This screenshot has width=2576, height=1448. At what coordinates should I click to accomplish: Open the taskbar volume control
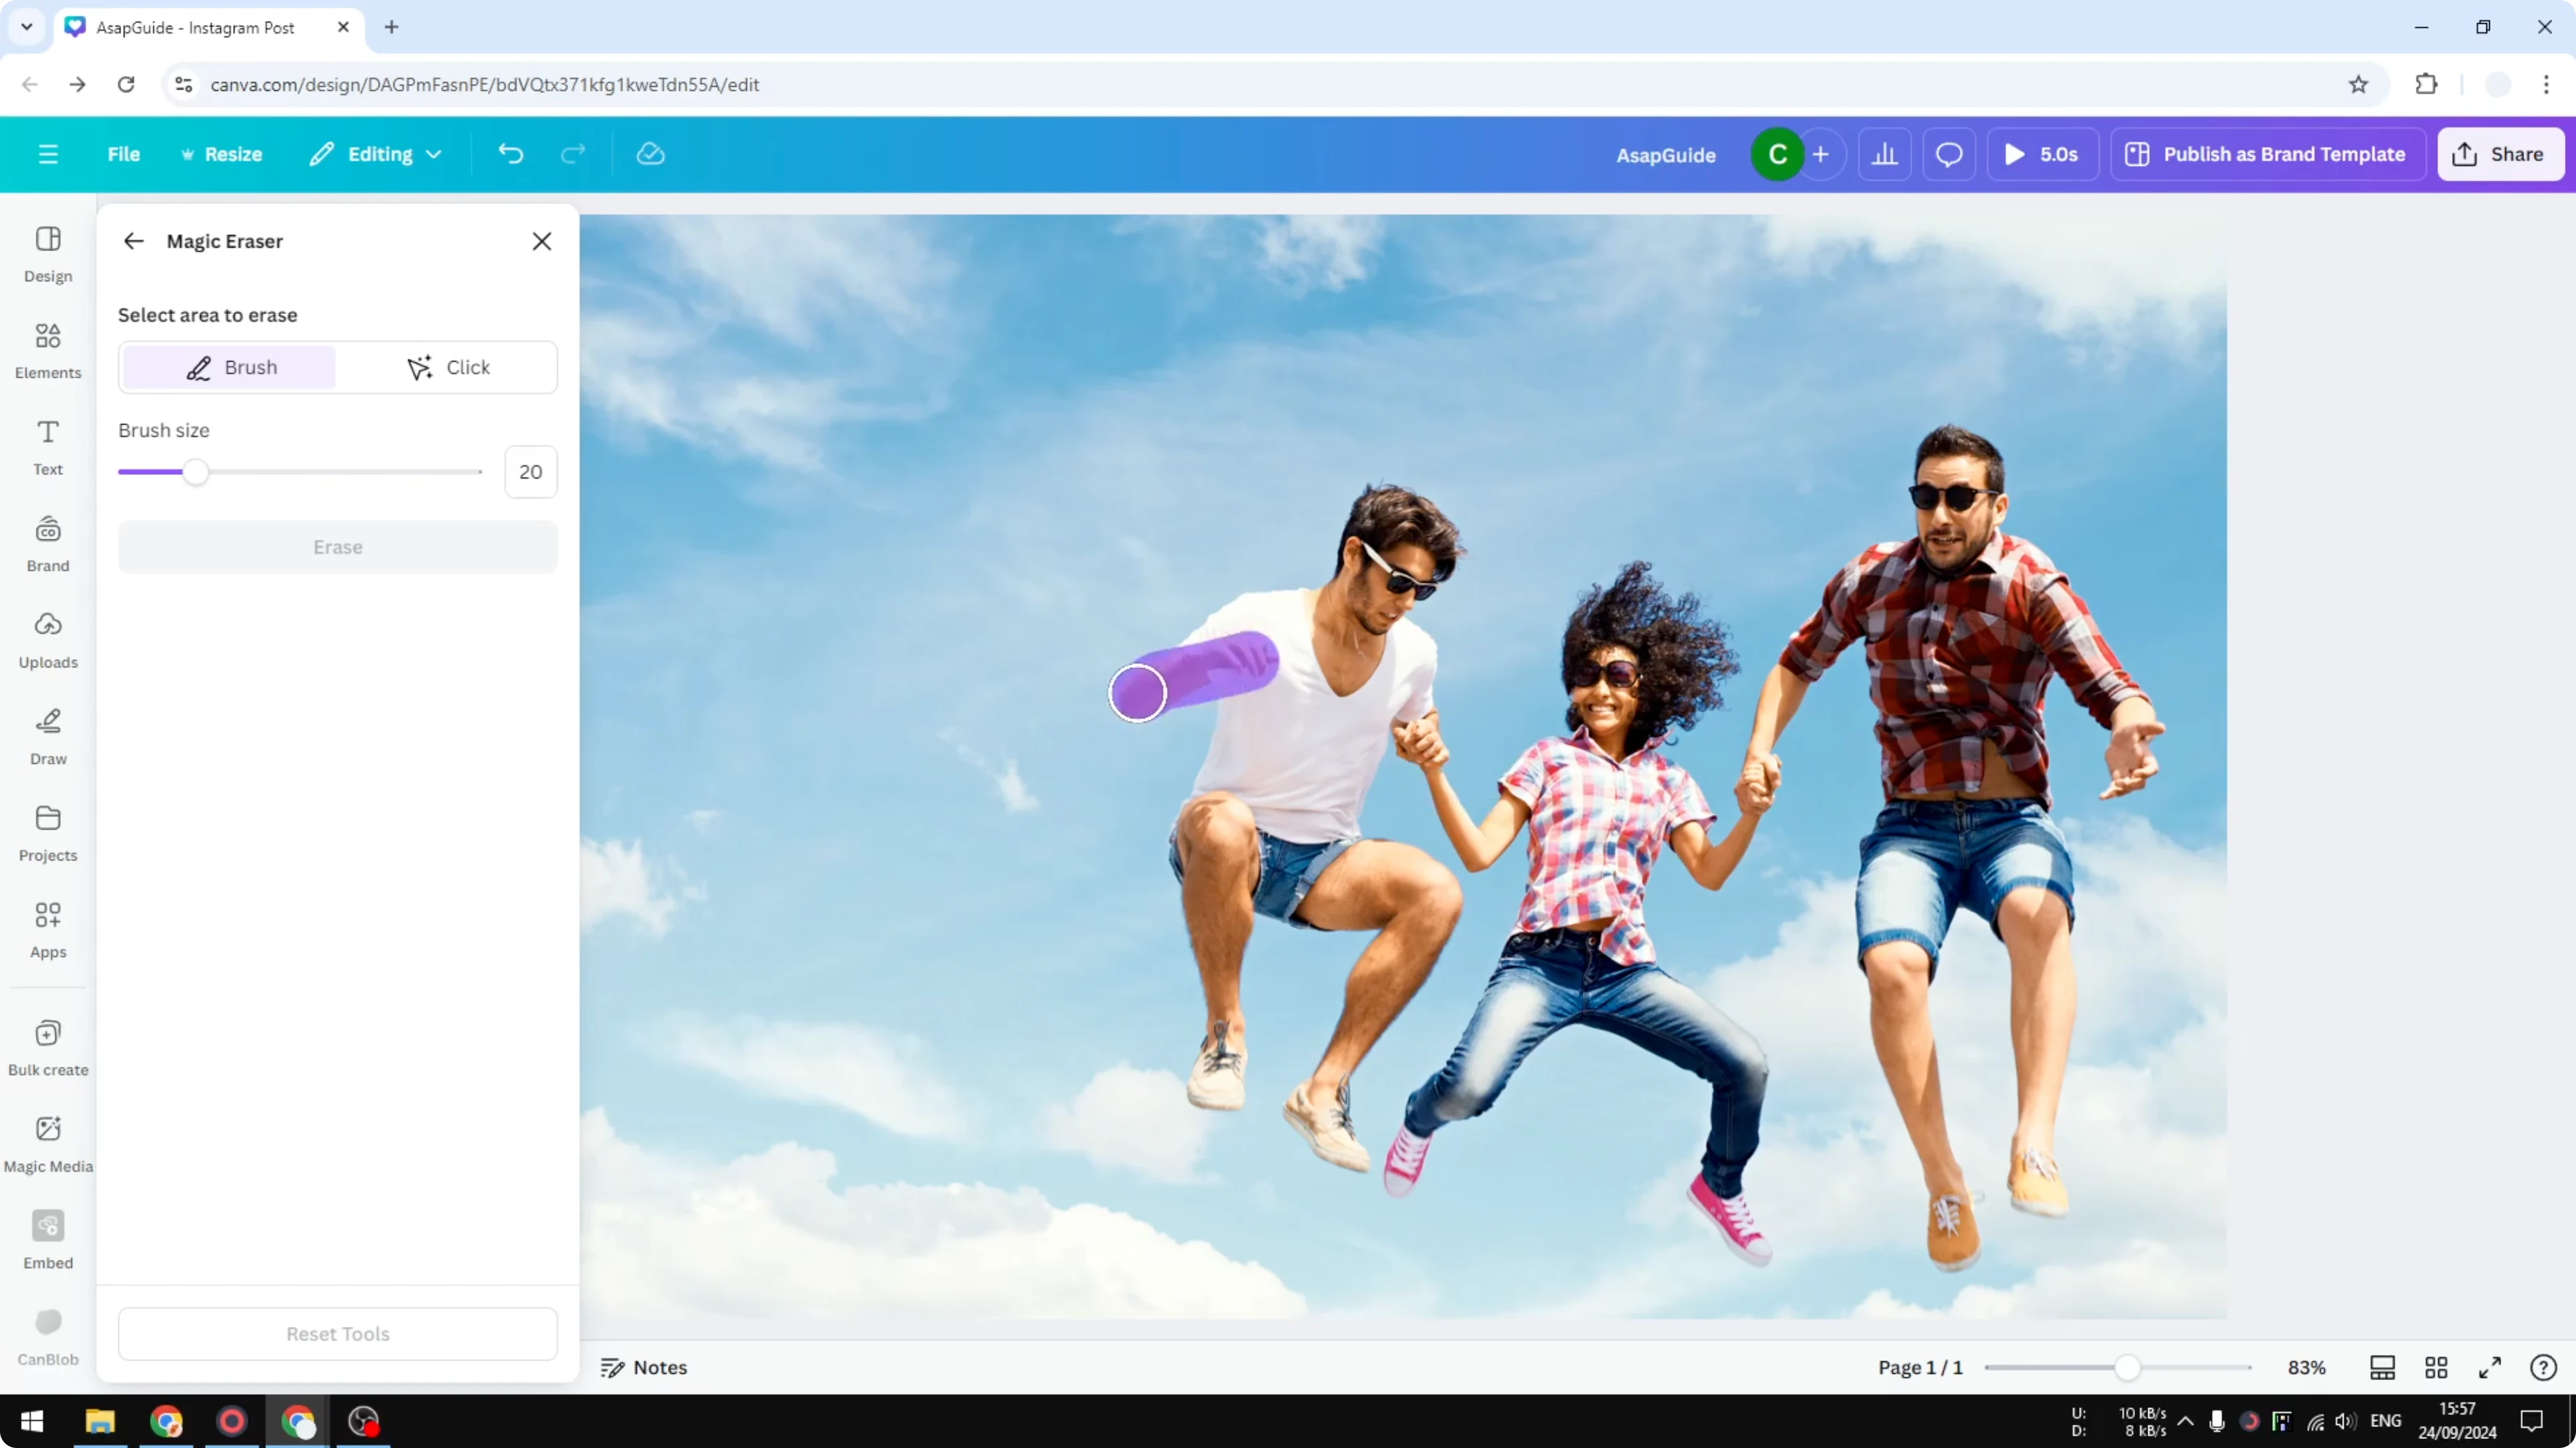pos(2345,1421)
